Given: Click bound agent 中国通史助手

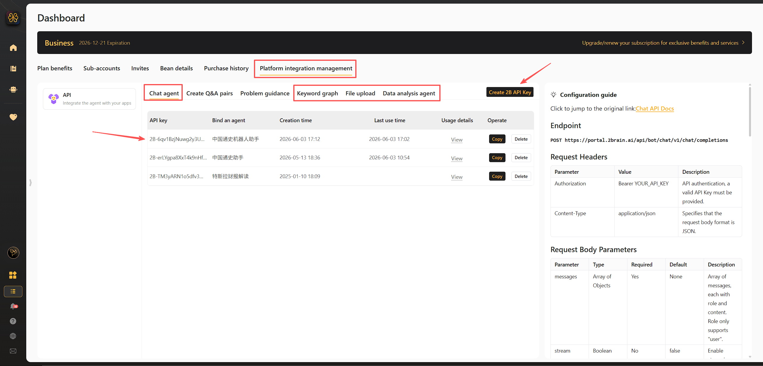Looking at the screenshot, I should [x=228, y=157].
